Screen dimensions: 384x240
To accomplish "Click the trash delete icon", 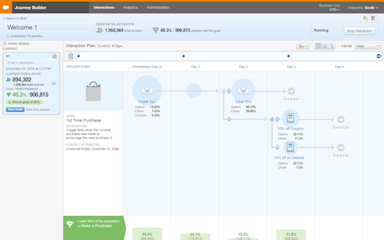I will 372,19.
